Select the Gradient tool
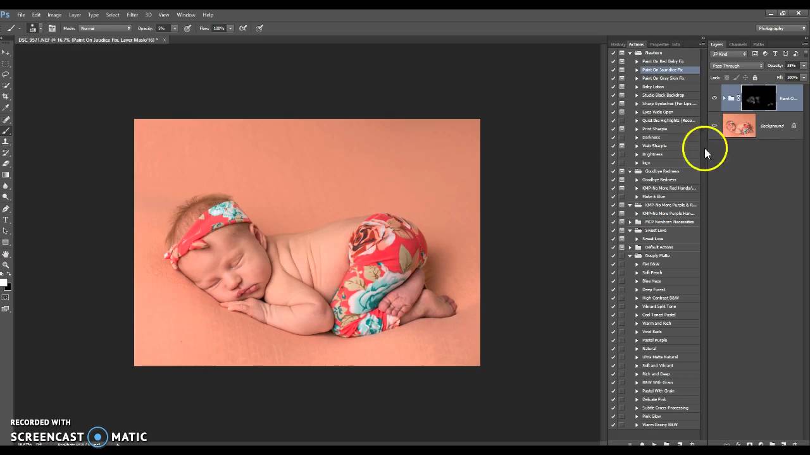810x455 pixels. click(6, 175)
